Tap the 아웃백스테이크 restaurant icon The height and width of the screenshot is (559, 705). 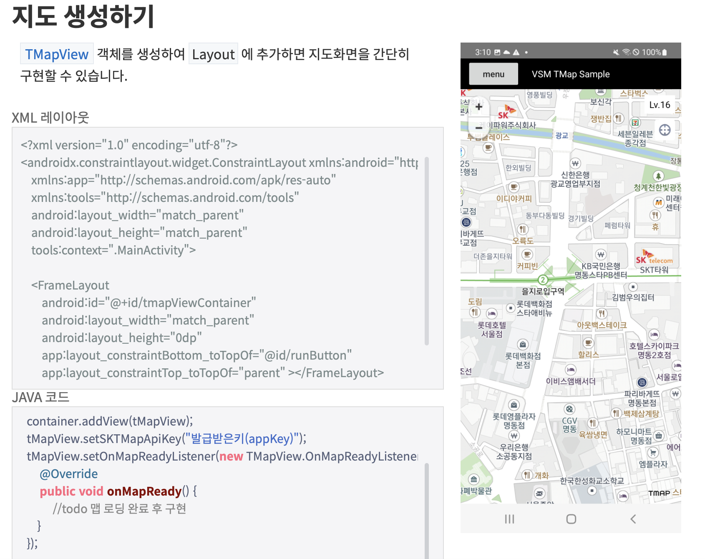point(602,313)
